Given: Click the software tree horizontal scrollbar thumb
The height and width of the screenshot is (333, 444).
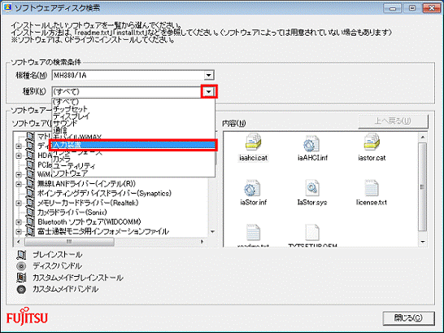Looking at the screenshot, I should [x=69, y=242].
